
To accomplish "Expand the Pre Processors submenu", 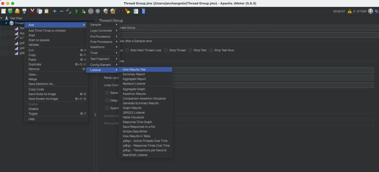I will [x=103, y=37].
